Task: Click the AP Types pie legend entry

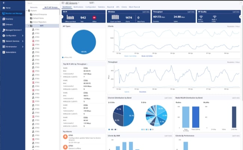Action: click(x=67, y=57)
